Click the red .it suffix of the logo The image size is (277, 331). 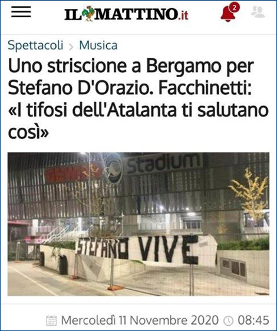point(183,15)
